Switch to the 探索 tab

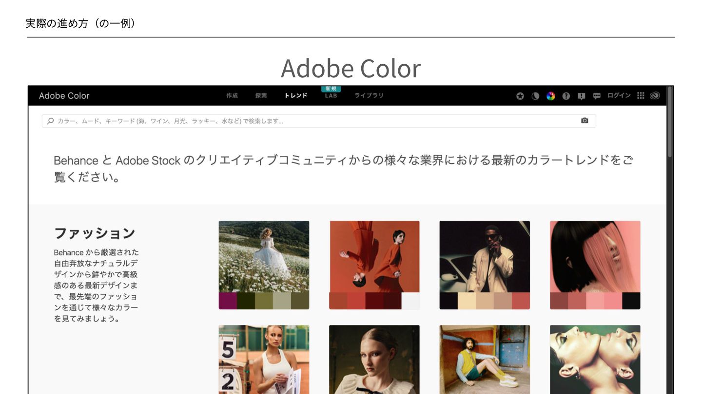261,96
